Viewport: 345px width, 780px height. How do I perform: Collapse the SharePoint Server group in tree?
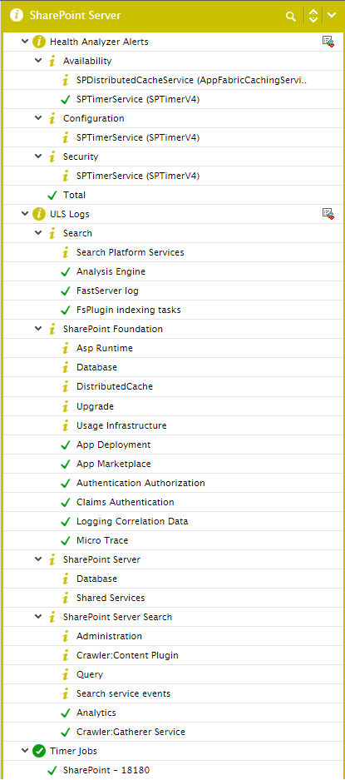point(38,559)
